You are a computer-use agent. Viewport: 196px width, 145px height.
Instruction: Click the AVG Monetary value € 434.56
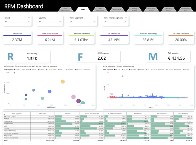(176, 58)
